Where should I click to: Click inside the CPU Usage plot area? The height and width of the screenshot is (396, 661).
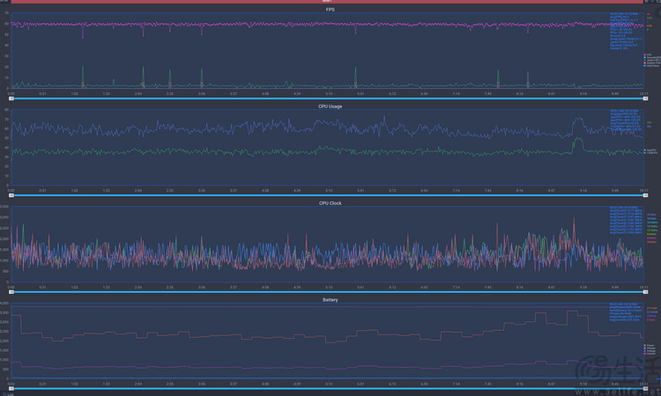327,147
